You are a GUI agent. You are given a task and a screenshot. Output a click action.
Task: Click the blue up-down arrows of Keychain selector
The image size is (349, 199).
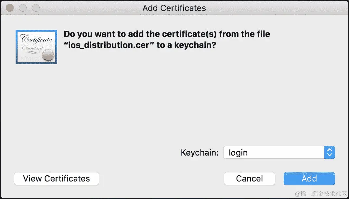(x=330, y=152)
